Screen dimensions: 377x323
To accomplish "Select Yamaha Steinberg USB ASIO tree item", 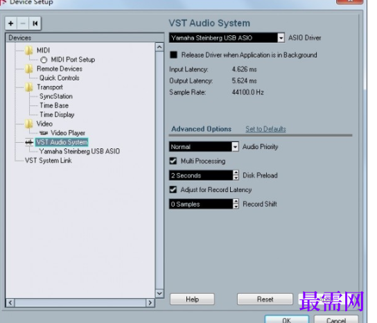I will point(80,151).
